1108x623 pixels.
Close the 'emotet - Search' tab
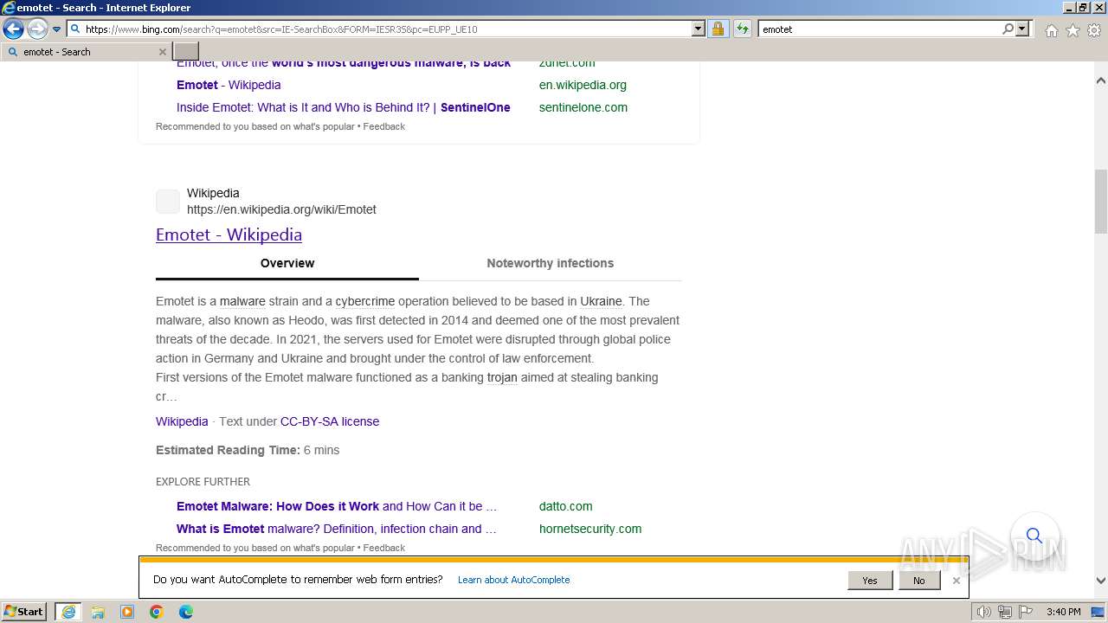162,52
